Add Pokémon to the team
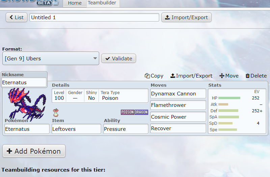 [34, 151]
